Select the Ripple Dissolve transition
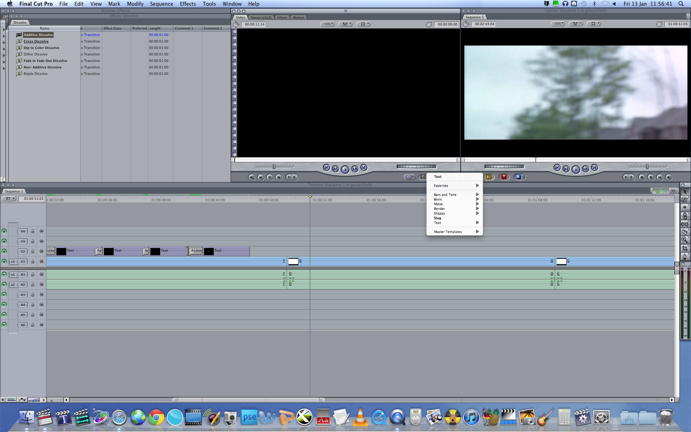This screenshot has width=691, height=432. coord(35,74)
